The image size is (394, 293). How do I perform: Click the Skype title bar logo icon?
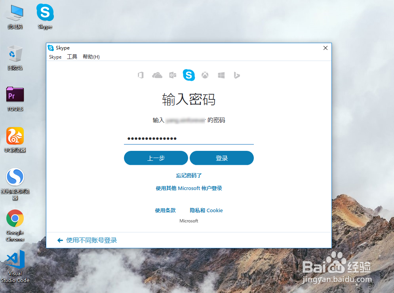[51, 48]
